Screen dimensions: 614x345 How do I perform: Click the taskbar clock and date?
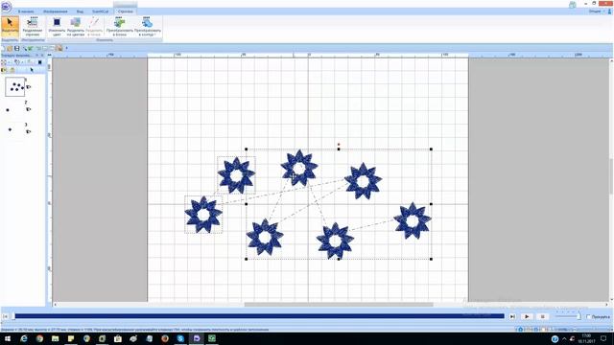click(x=586, y=338)
